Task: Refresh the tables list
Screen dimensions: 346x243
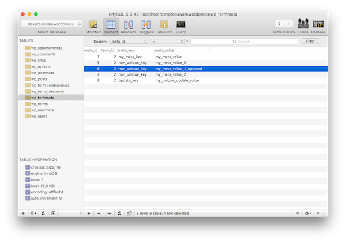Action: pyautogui.click(x=43, y=213)
